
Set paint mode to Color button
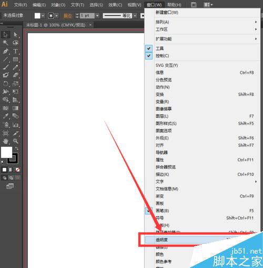tap(4, 170)
